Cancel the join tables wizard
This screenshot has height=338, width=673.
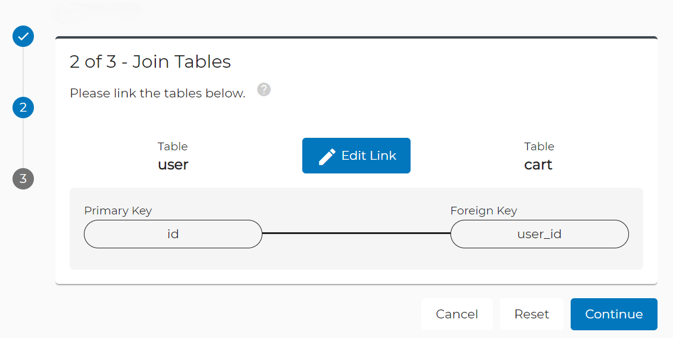click(456, 314)
